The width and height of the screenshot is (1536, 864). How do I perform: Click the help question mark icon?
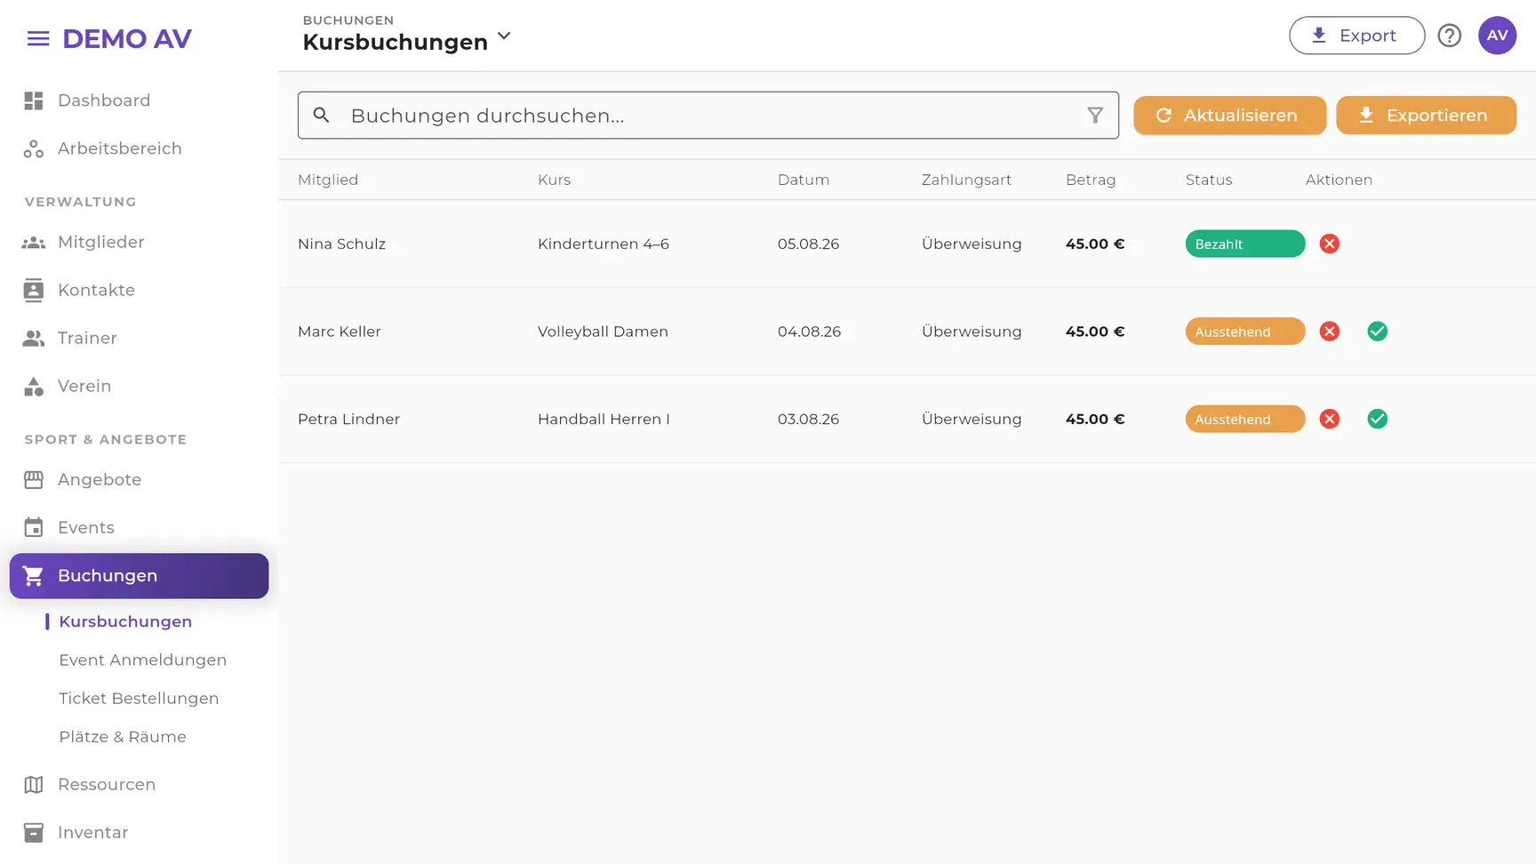pos(1450,36)
